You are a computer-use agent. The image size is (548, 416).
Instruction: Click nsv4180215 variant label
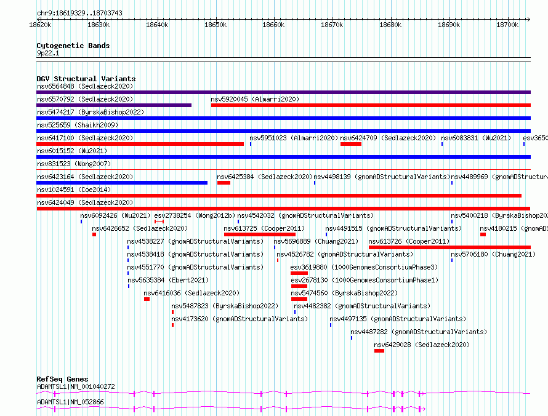pos(514,228)
